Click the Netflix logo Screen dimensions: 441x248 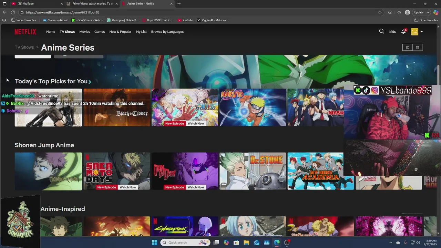(x=25, y=32)
